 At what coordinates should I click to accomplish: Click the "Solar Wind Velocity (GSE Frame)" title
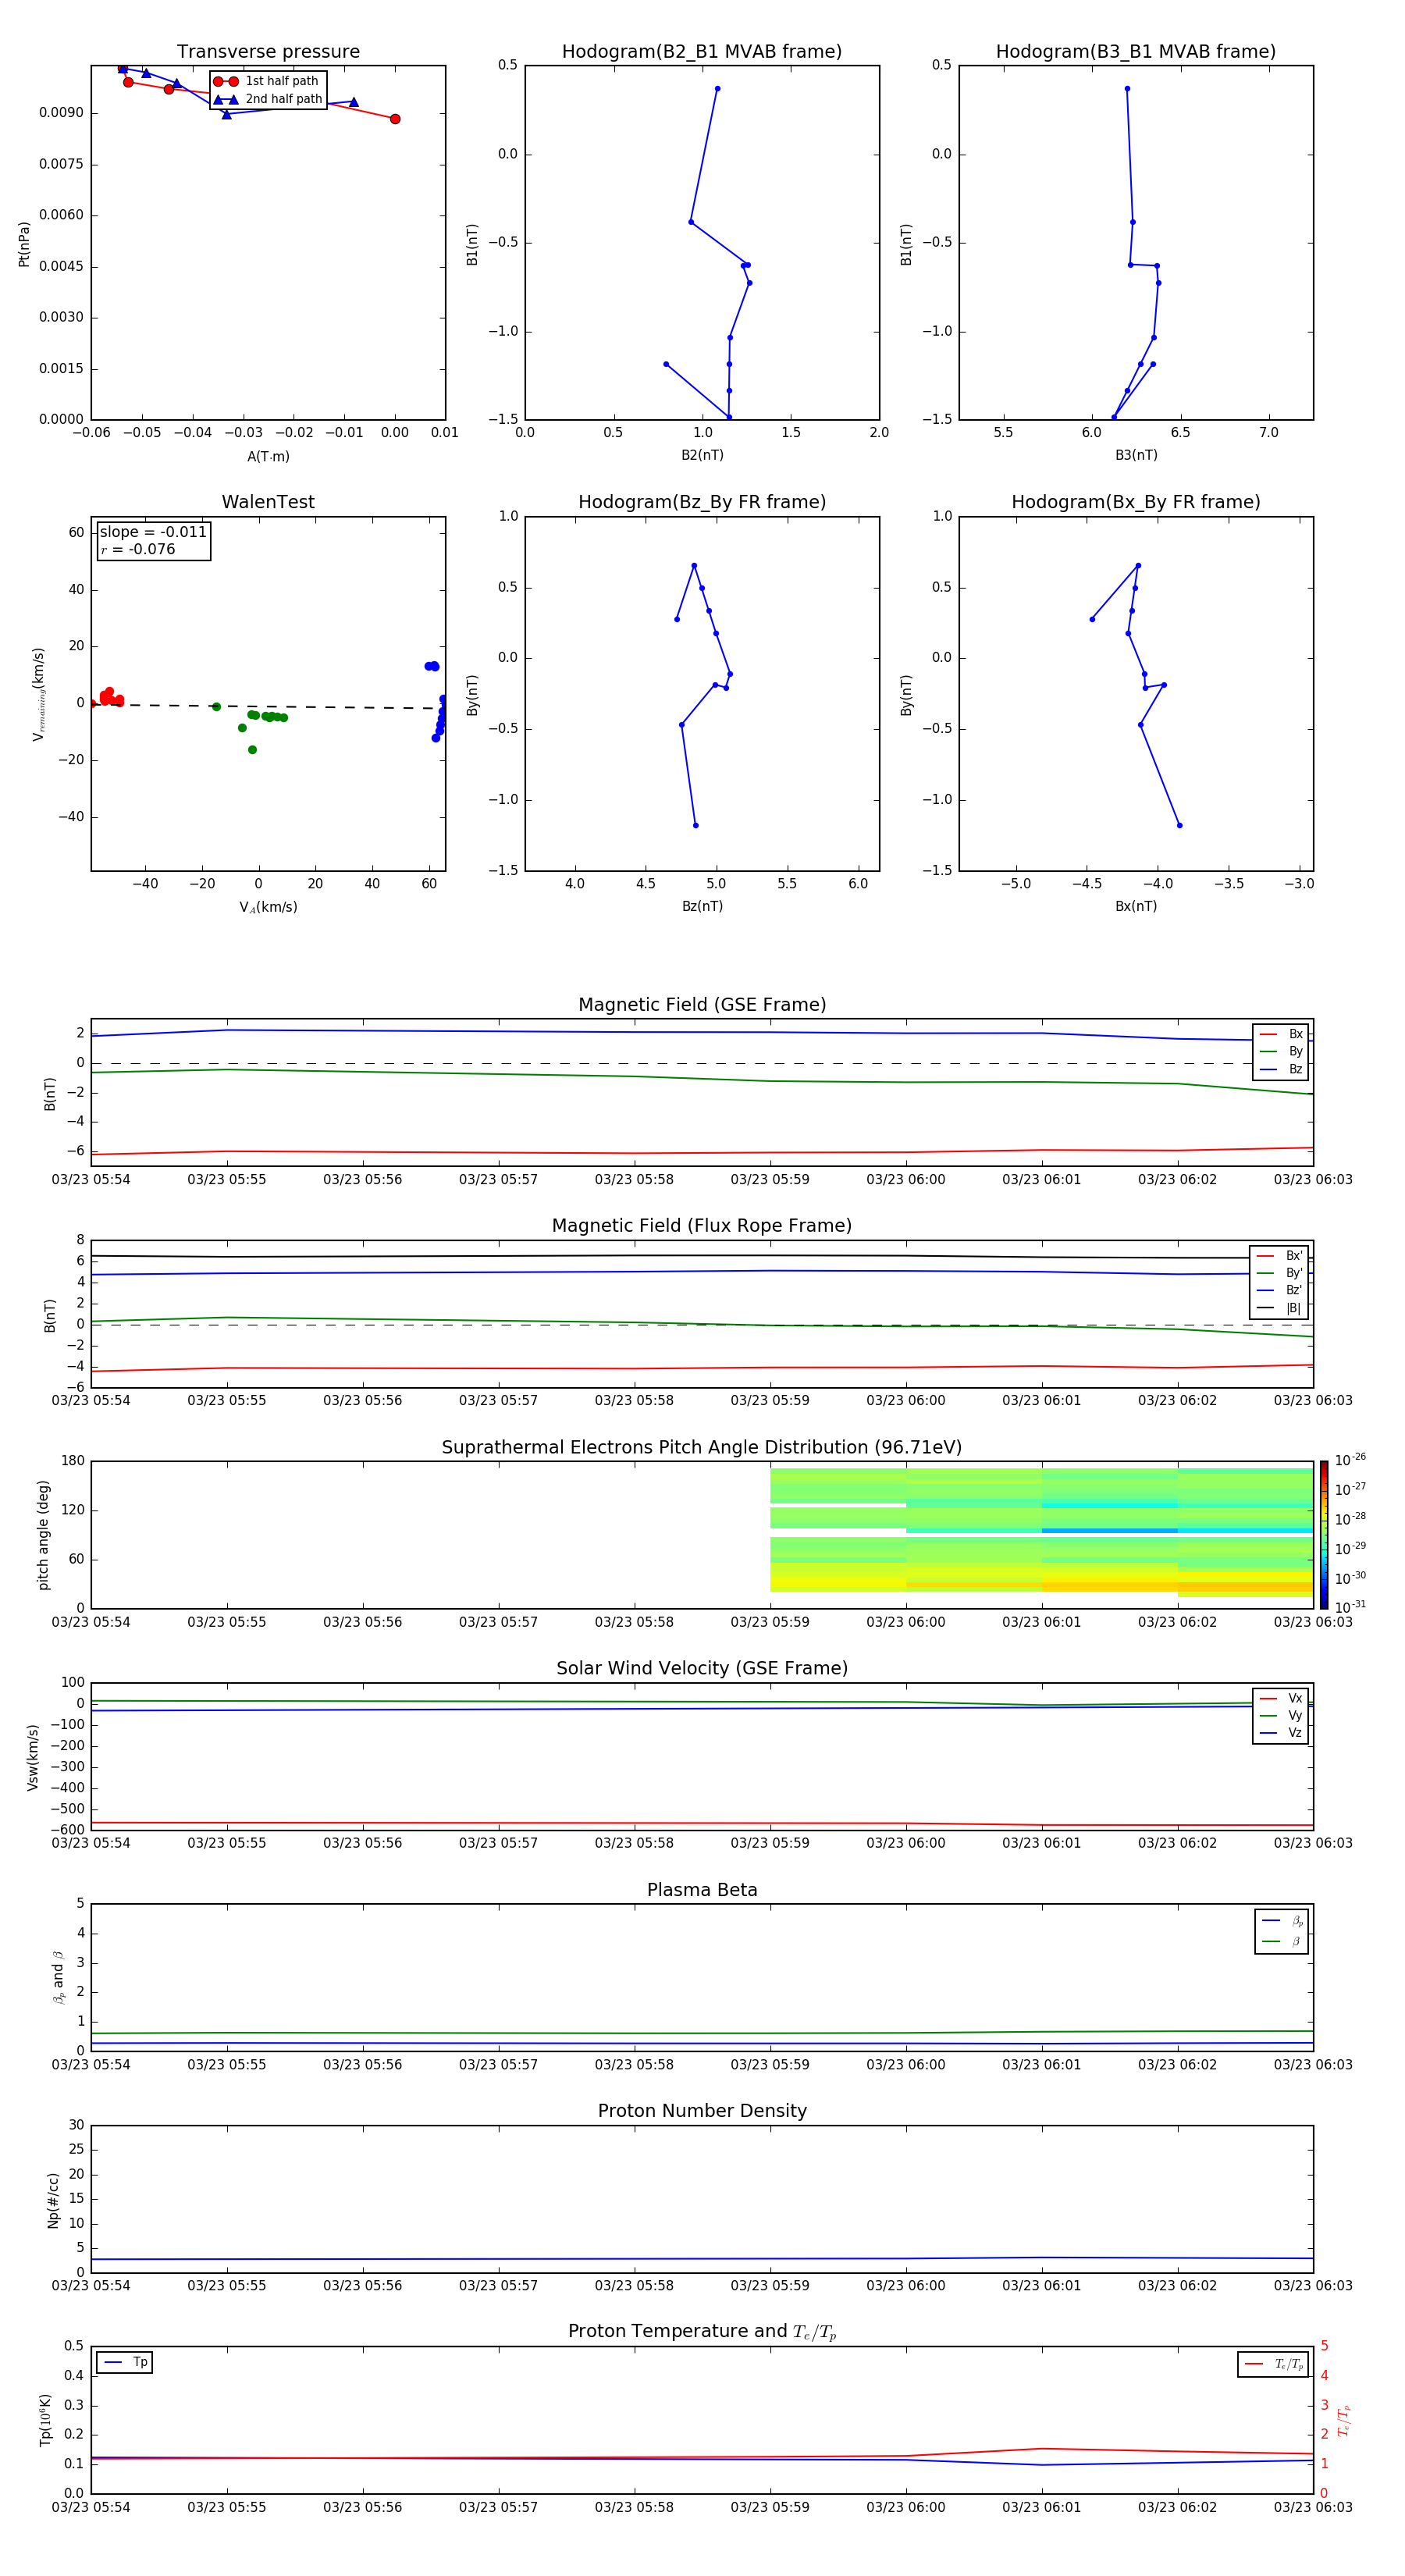click(702, 1668)
